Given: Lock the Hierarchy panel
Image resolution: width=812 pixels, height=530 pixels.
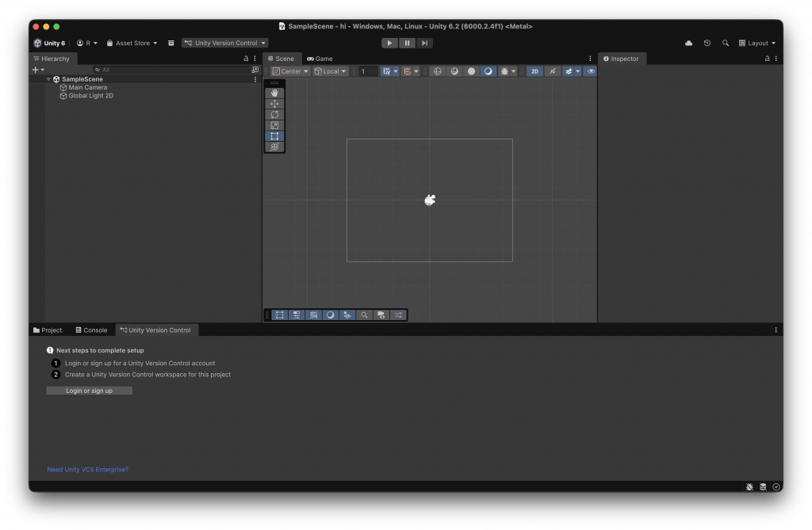Looking at the screenshot, I should tap(246, 59).
